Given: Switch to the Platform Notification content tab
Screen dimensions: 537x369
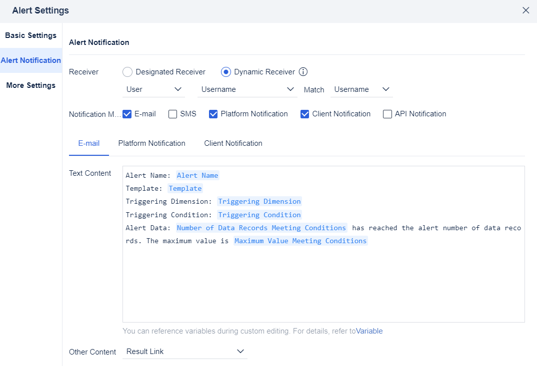Looking at the screenshot, I should (151, 143).
